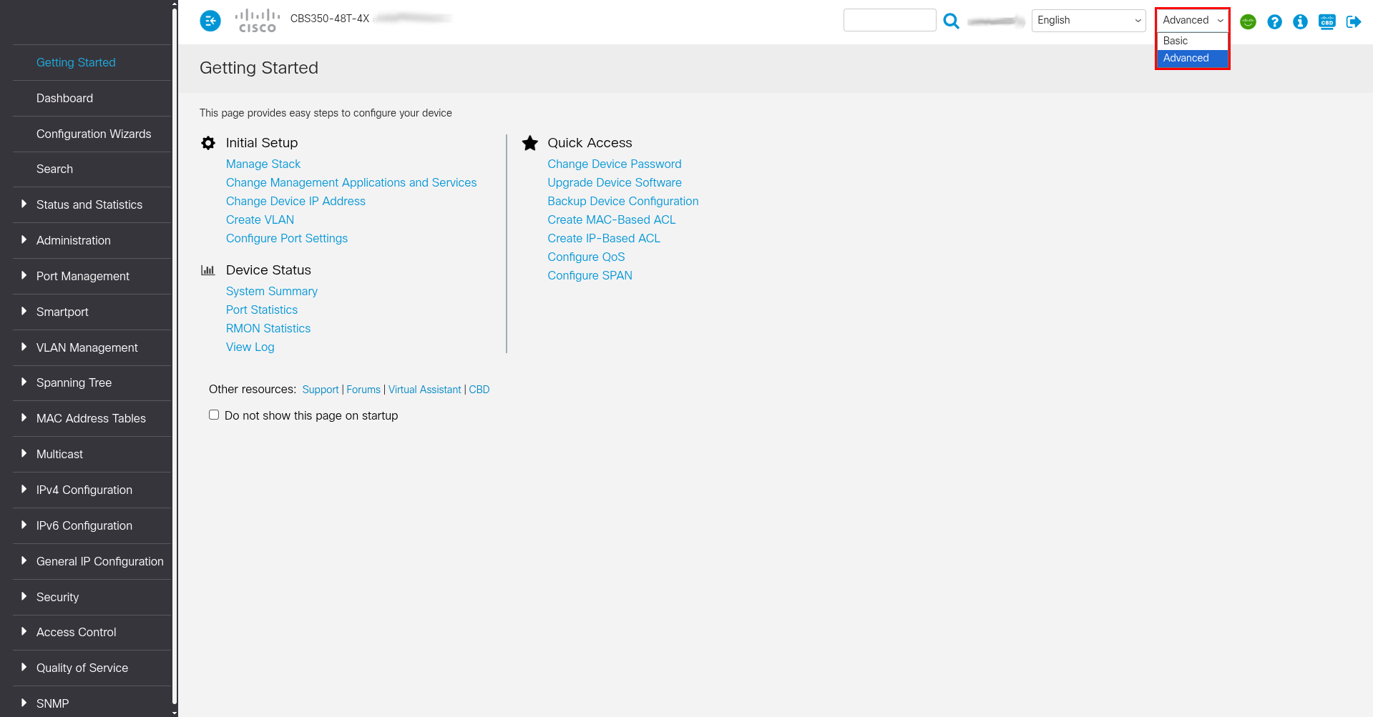The height and width of the screenshot is (717, 1373).
Task: Expand Port Management in sidebar
Action: (x=82, y=276)
